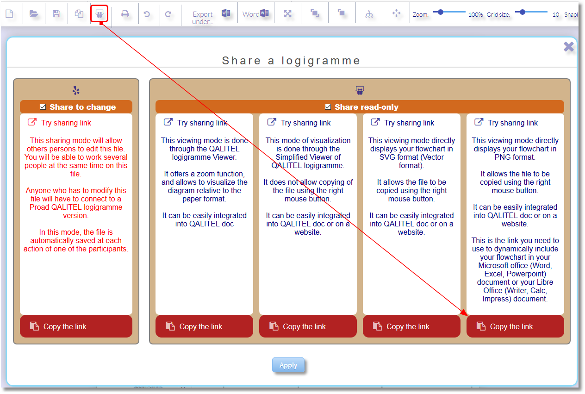Undo the last action
Image resolution: width=585 pixels, height=394 pixels.
pos(148,13)
